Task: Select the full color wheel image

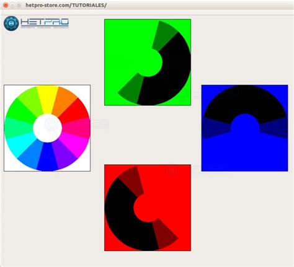Action: coord(47,128)
